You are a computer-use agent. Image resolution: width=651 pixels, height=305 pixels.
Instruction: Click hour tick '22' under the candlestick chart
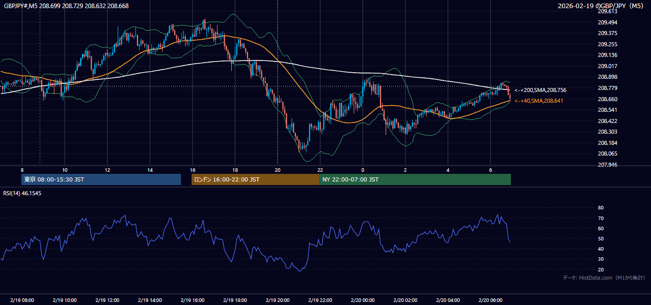coord(320,170)
